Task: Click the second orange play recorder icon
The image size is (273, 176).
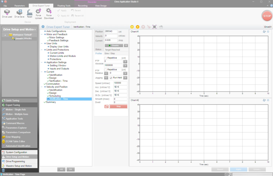Action: point(138,27)
